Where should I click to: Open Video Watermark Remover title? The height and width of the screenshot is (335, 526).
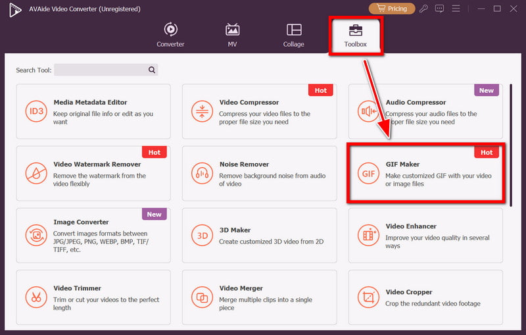[x=97, y=164]
